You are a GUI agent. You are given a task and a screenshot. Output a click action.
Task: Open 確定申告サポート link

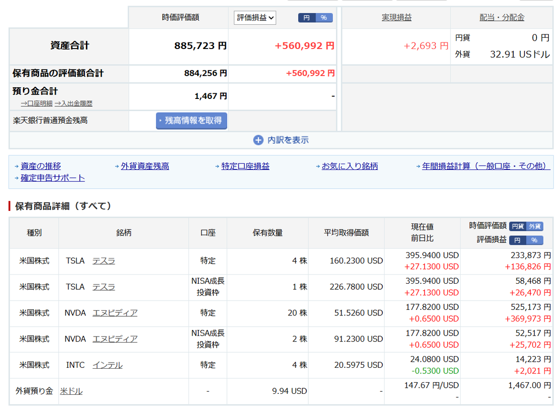pos(53,178)
